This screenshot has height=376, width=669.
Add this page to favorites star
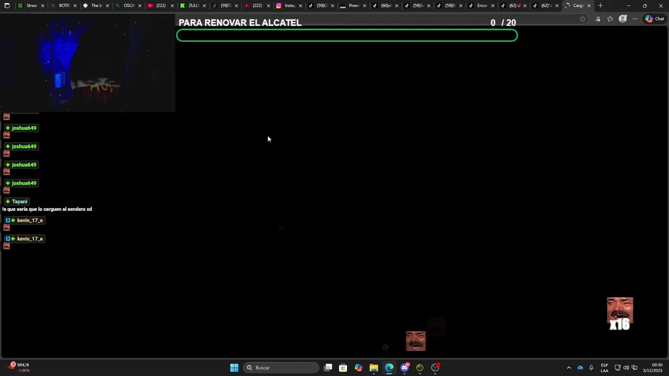[583, 19]
